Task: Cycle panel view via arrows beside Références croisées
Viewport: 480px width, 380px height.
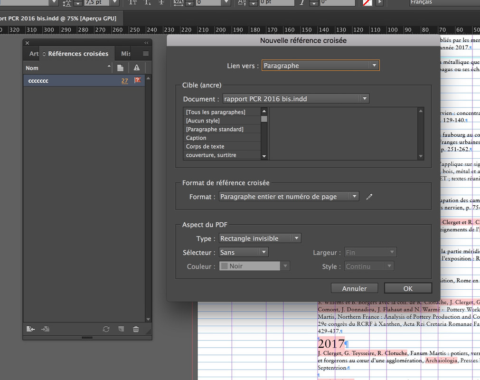Action: pos(44,54)
